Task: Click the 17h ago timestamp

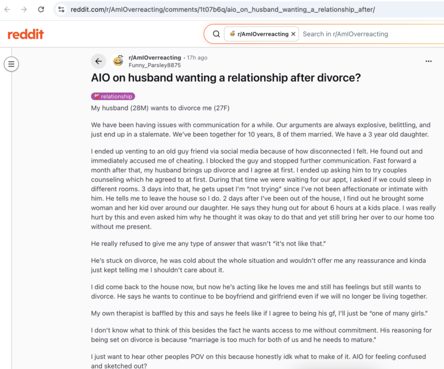Action: click(197, 58)
